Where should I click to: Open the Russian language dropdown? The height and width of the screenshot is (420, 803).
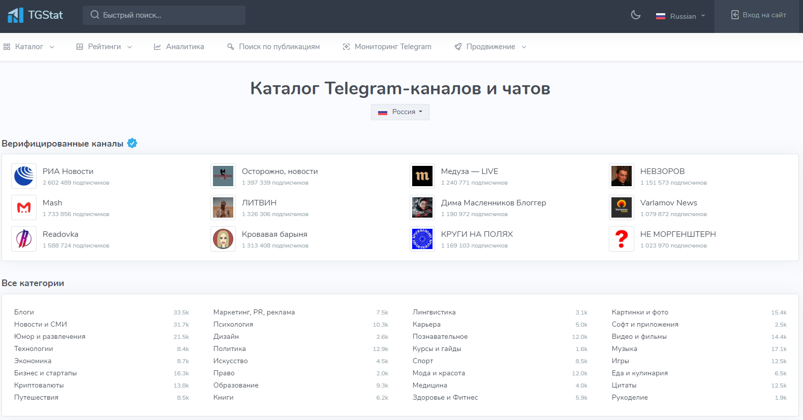point(681,16)
